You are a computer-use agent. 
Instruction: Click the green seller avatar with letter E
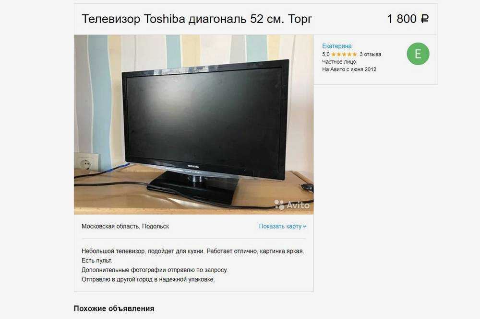coord(418,54)
